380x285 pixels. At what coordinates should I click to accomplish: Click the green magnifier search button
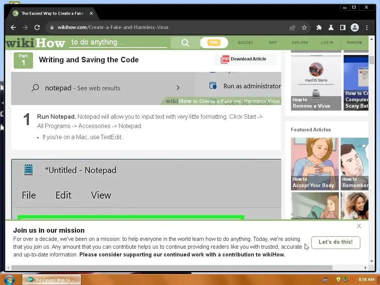(x=185, y=43)
